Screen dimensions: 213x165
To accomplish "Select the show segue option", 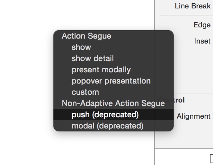I will [x=81, y=47].
